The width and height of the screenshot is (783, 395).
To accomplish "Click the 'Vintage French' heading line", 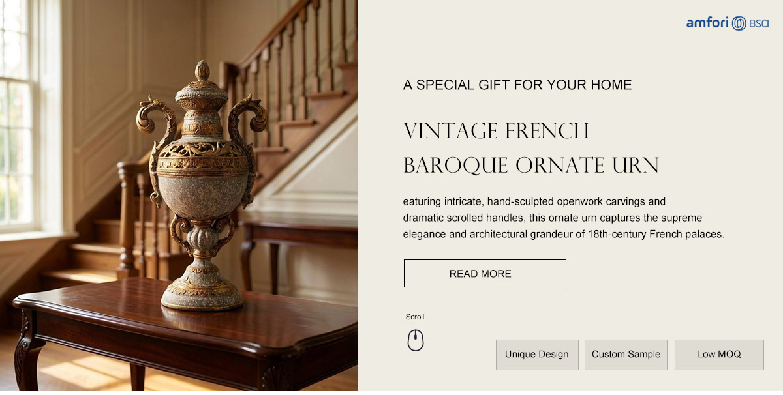I will (497, 131).
